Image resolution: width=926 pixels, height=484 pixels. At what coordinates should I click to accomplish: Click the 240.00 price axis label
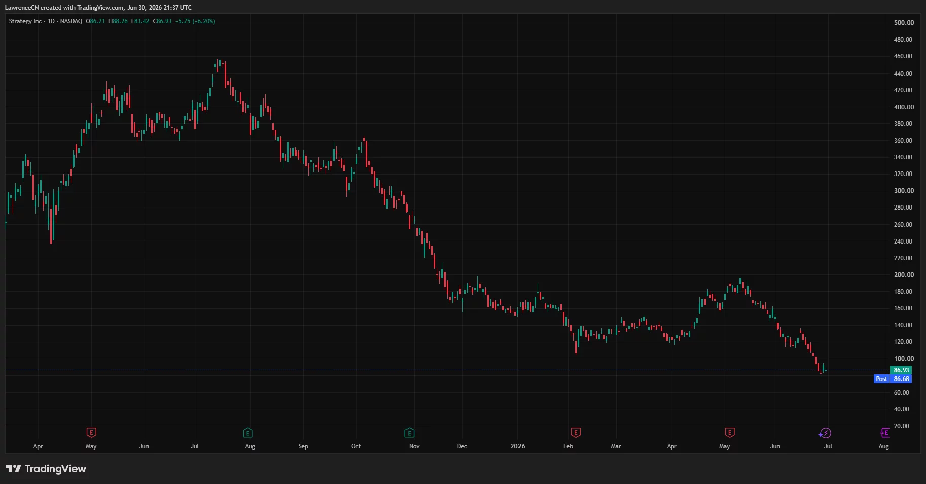[x=903, y=241]
